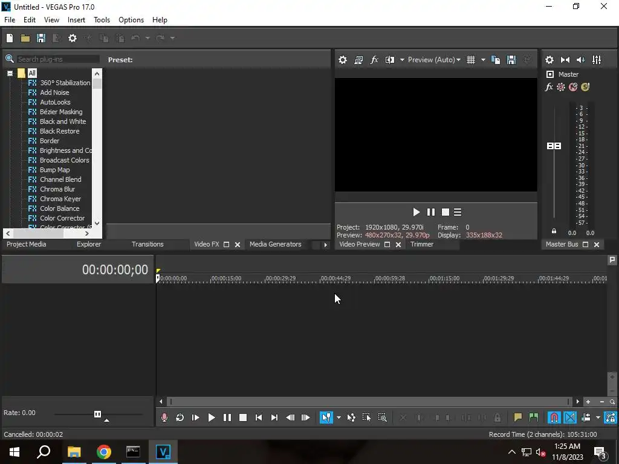The image size is (619, 464).
Task: Show more docked tabs arrow
Action: (325, 245)
